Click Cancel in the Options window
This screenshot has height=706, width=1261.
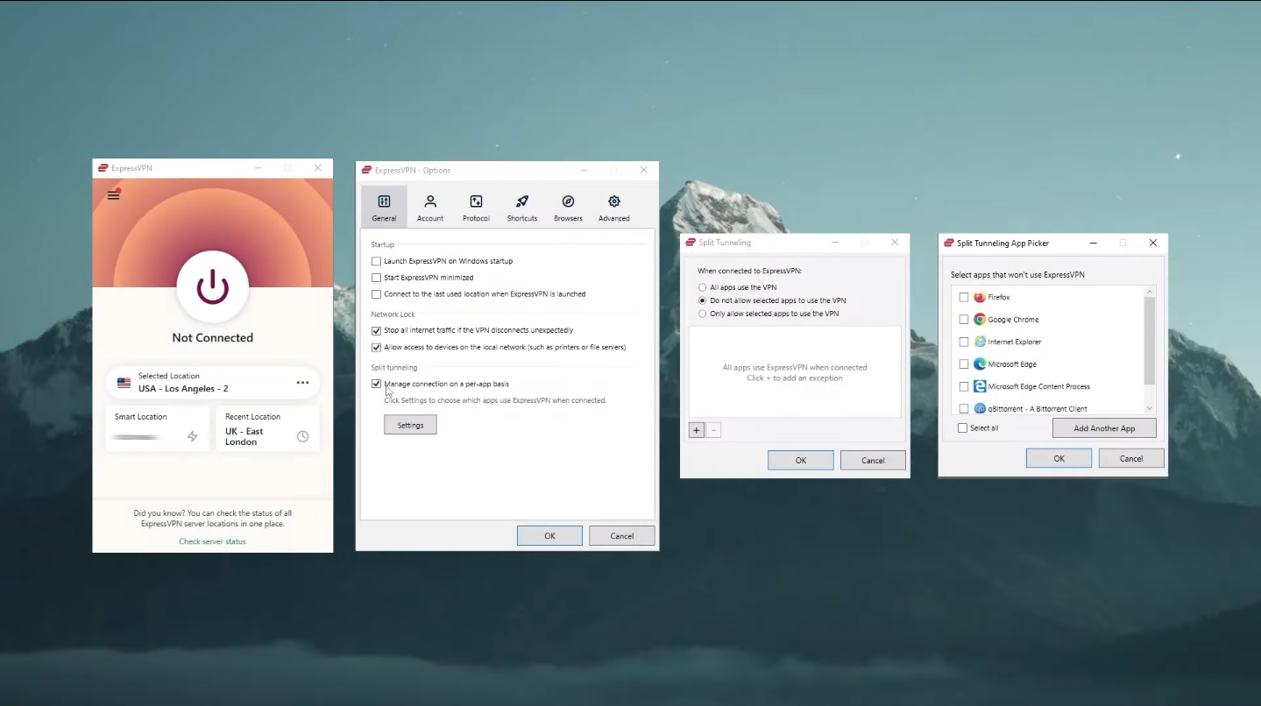click(x=622, y=536)
